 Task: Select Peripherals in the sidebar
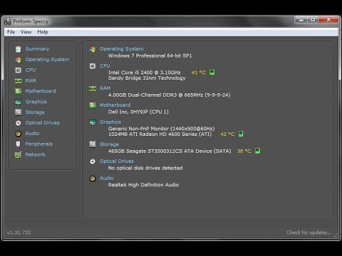click(39, 144)
